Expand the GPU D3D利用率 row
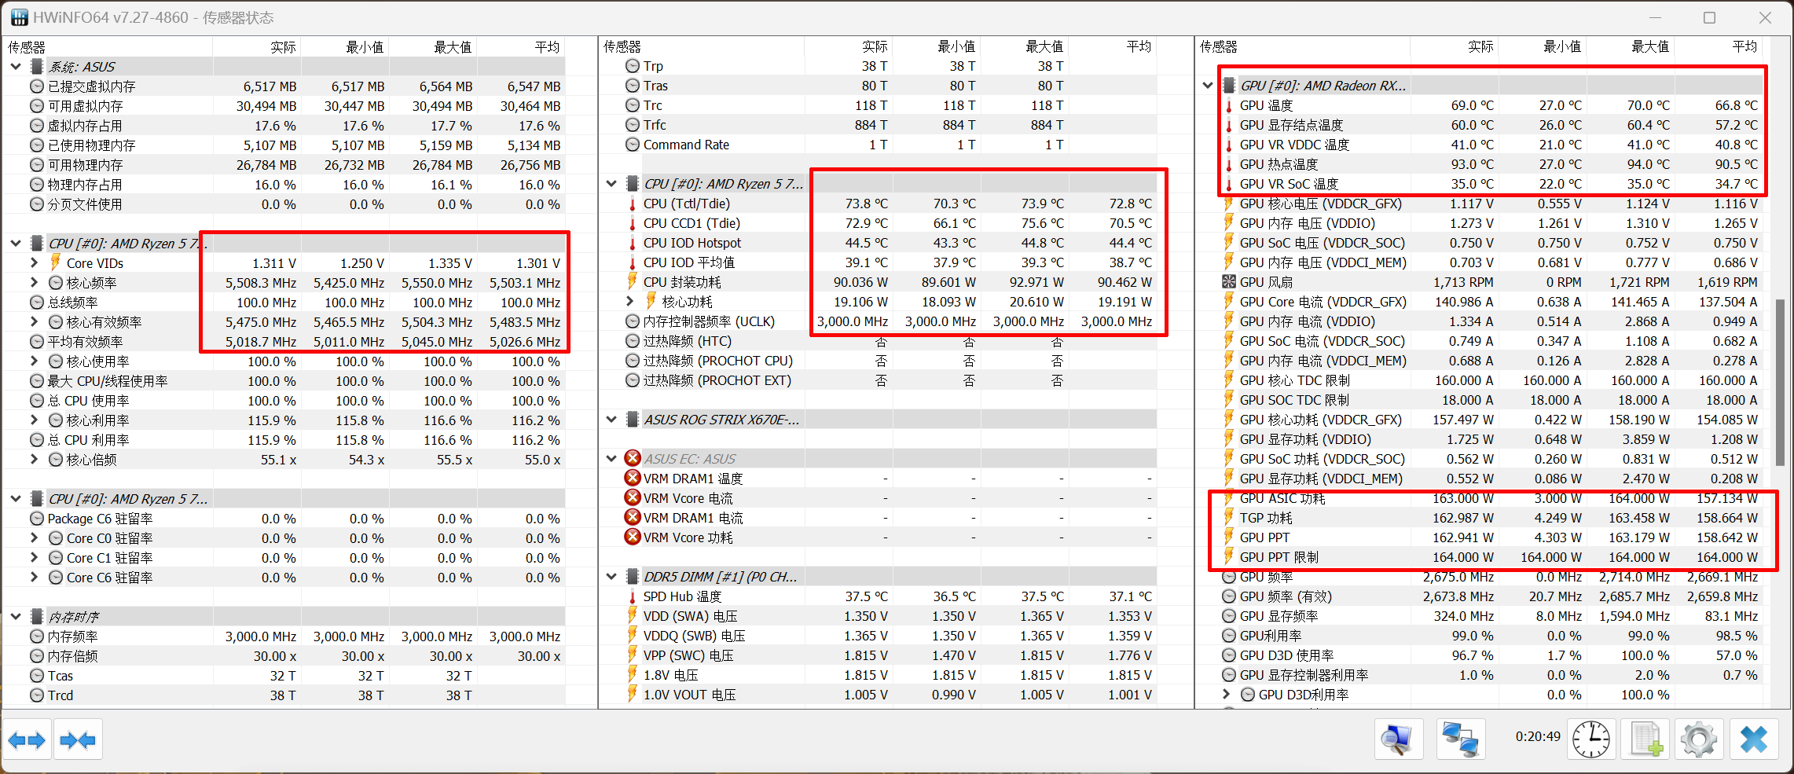The height and width of the screenshot is (774, 1794). point(1227,695)
